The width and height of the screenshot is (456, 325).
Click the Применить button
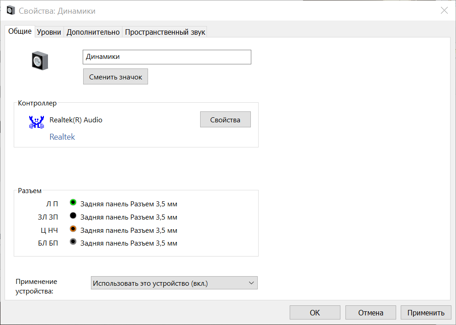coord(426,313)
